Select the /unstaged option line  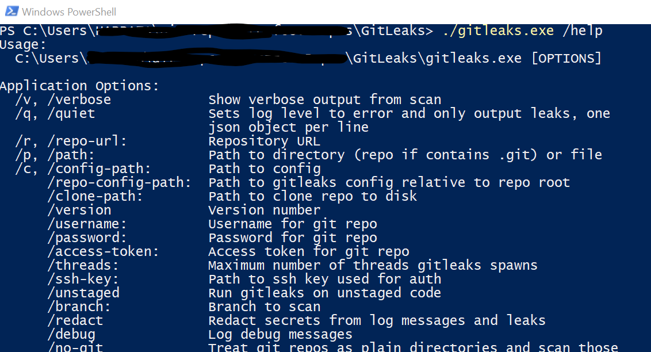[82, 292]
